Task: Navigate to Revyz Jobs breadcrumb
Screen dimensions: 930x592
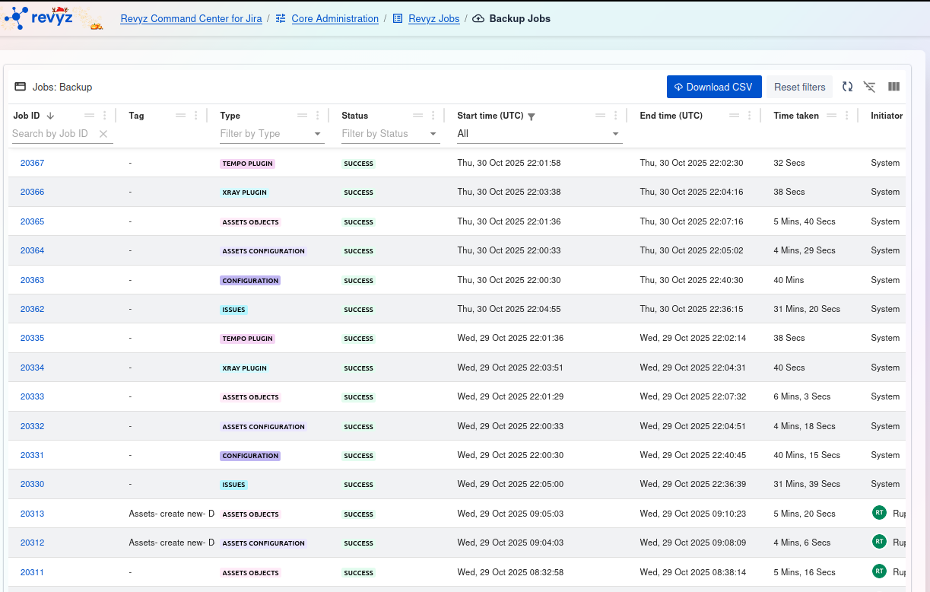Action: click(433, 18)
